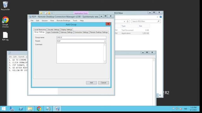Switch to the Local Resources tab
The image size is (202, 113).
[40, 30]
